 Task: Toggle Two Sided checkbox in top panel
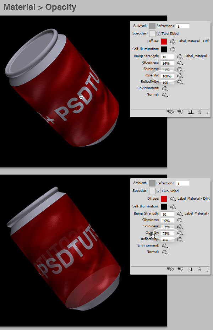[x=158, y=34]
